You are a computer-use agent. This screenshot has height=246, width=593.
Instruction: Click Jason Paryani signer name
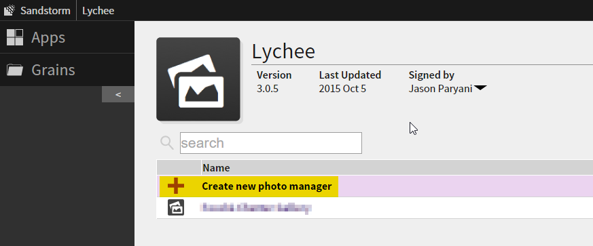point(440,89)
